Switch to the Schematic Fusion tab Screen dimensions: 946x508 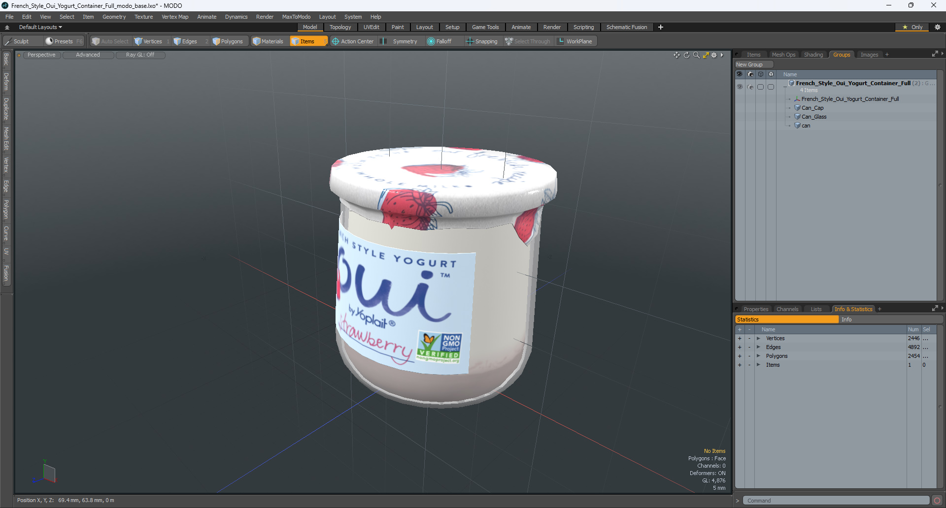pyautogui.click(x=627, y=27)
